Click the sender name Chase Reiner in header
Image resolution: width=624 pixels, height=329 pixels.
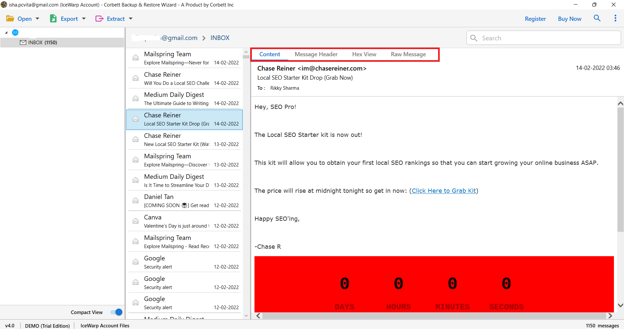click(276, 68)
